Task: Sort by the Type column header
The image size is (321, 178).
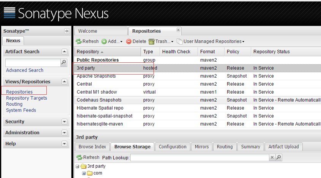Action: point(150,52)
